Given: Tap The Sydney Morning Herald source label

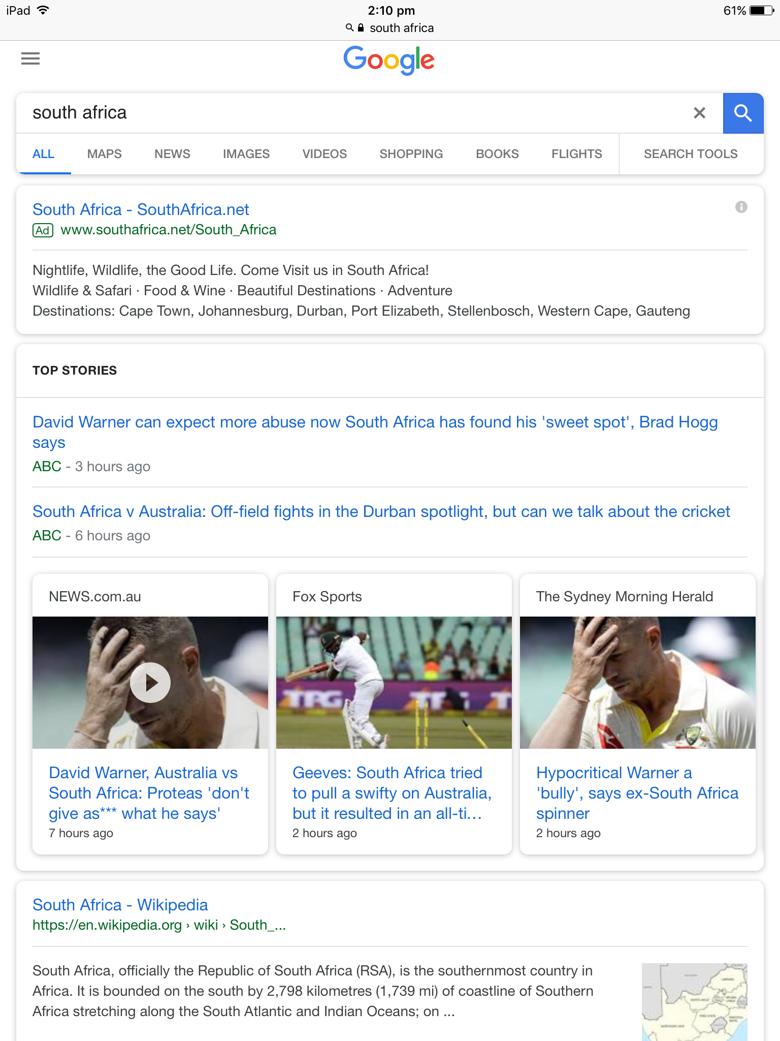Looking at the screenshot, I should coord(625,596).
